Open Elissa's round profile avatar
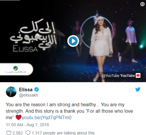Viewport: 146px width, 135px height. (x=11, y=92)
